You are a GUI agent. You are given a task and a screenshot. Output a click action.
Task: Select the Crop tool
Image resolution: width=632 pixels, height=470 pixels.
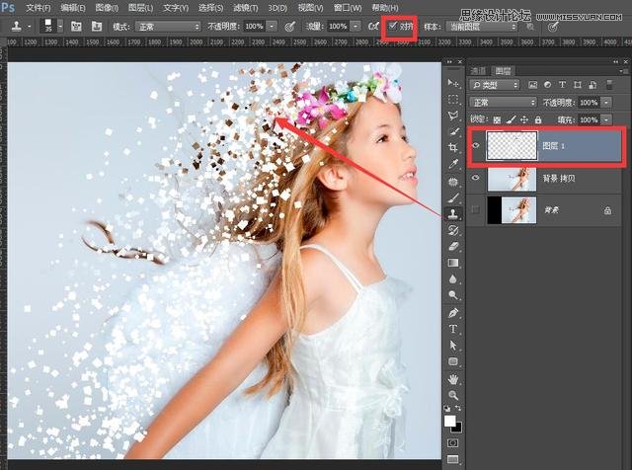tap(453, 147)
